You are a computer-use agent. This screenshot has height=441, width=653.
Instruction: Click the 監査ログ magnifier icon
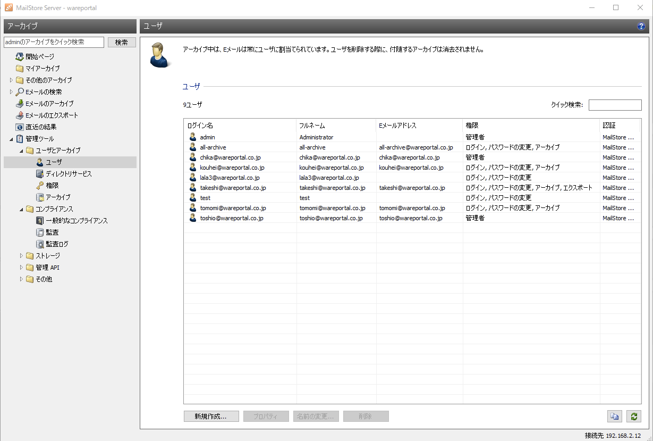40,244
